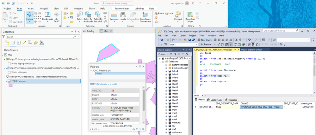Viewport: 316px width, 135px height.
Task: Click Pause labeling button
Action: [159, 14]
